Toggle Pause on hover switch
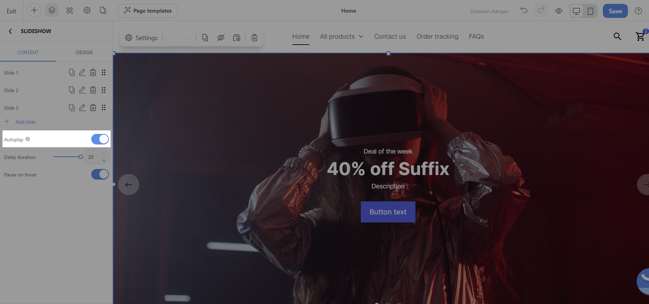This screenshot has width=649, height=304. (100, 174)
